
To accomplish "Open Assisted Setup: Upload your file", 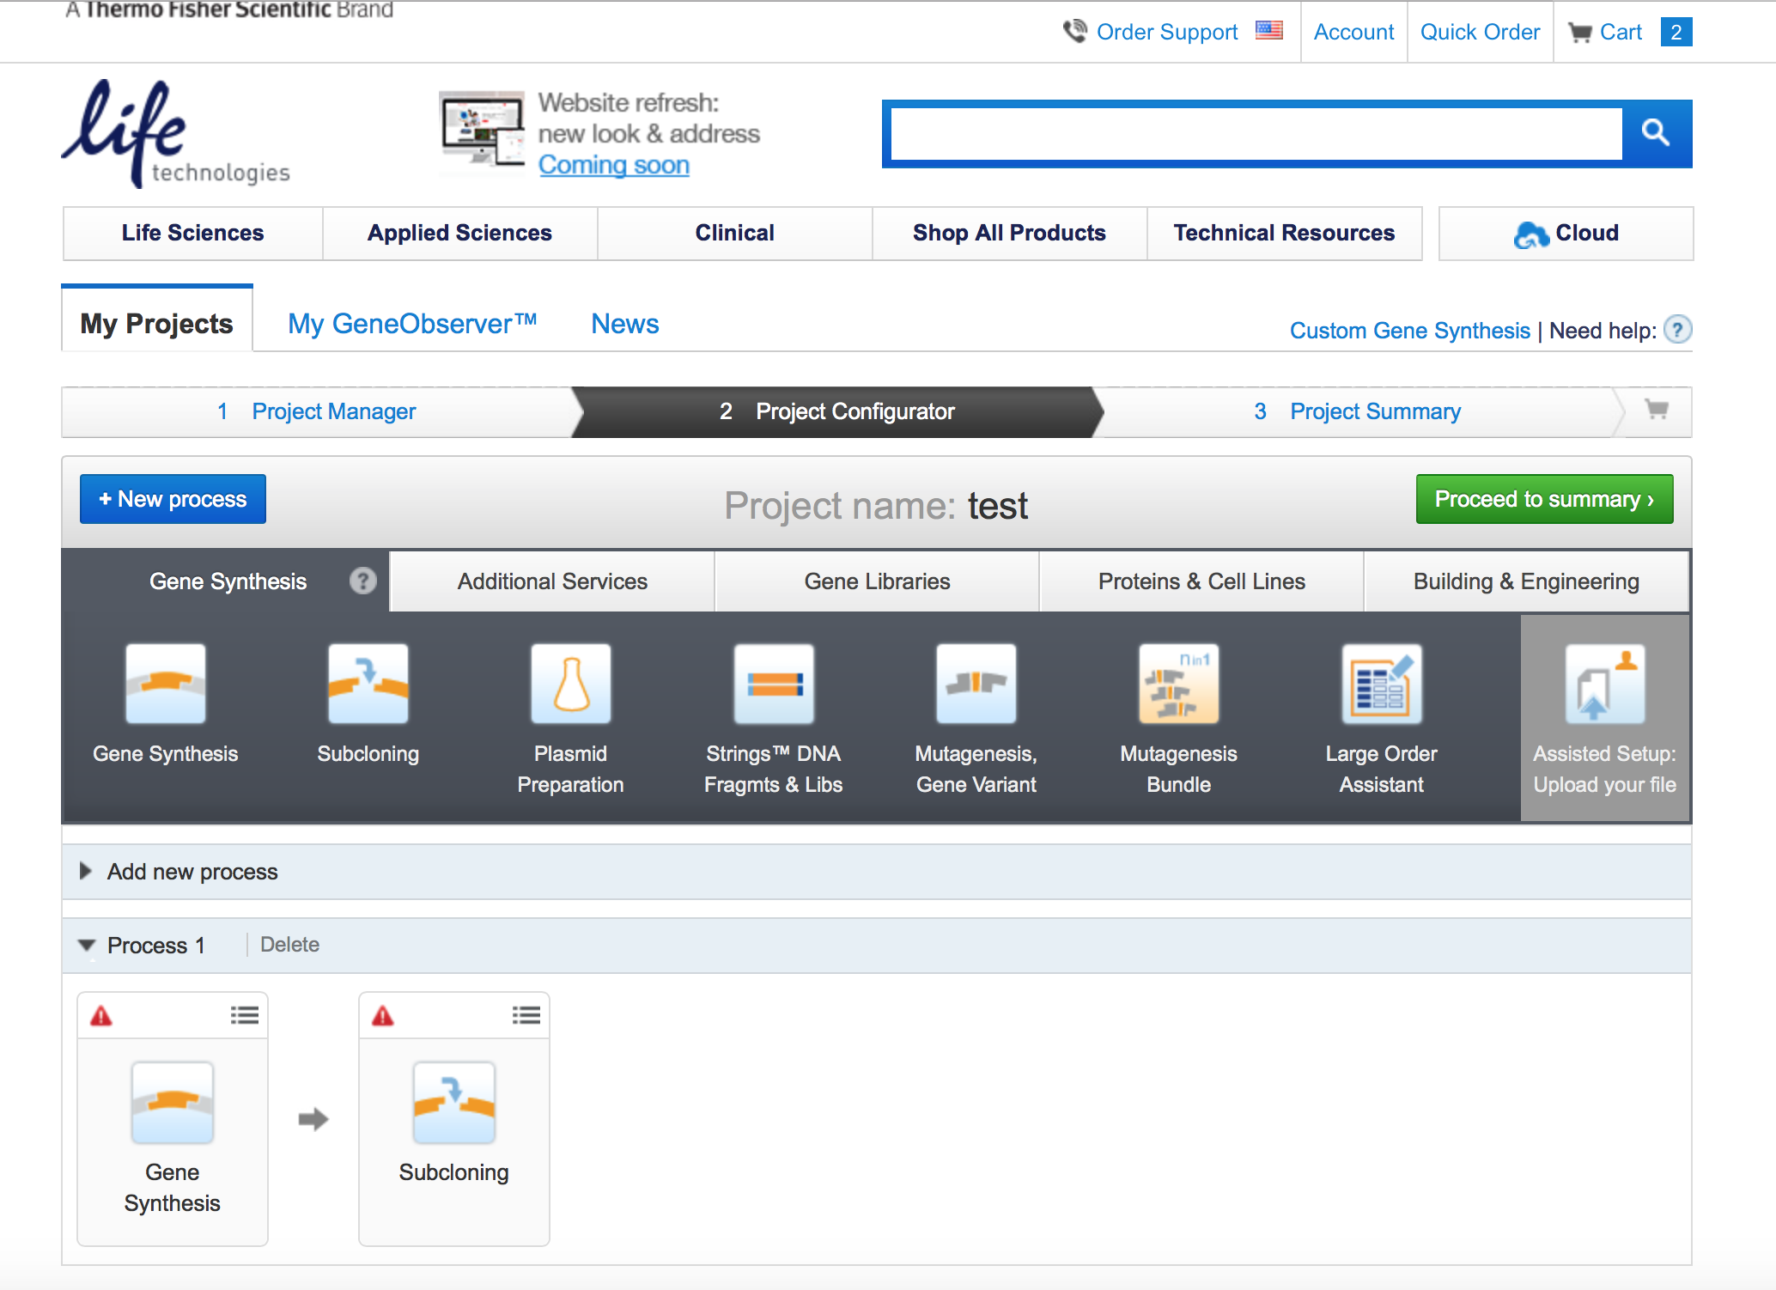I will (x=1604, y=718).
